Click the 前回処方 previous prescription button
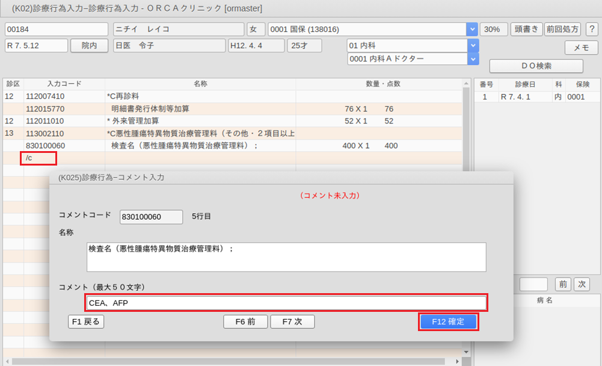The height and width of the screenshot is (366, 602). coord(562,29)
